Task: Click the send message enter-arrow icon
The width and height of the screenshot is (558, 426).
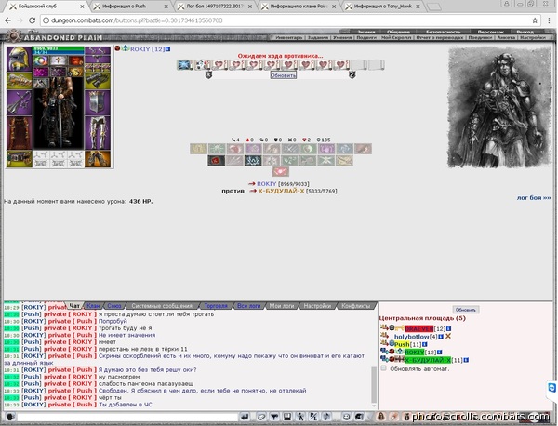Action: [245, 417]
